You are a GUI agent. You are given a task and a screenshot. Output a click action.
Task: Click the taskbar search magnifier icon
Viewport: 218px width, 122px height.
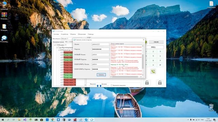[x=8, y=120]
